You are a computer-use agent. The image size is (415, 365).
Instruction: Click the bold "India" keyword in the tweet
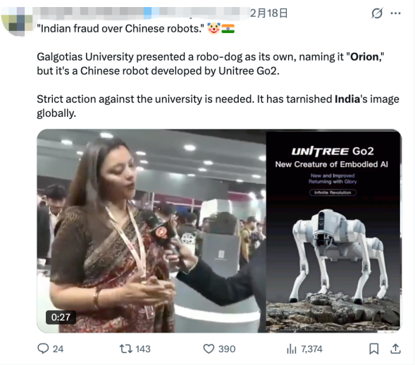(x=347, y=99)
